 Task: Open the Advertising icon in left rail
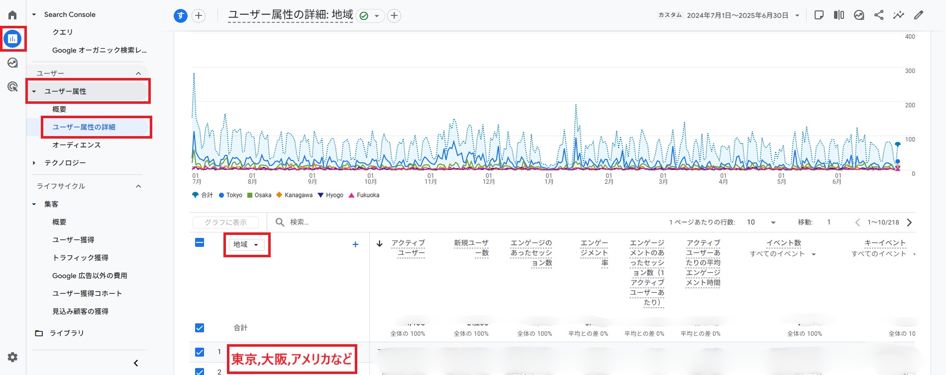[12, 87]
